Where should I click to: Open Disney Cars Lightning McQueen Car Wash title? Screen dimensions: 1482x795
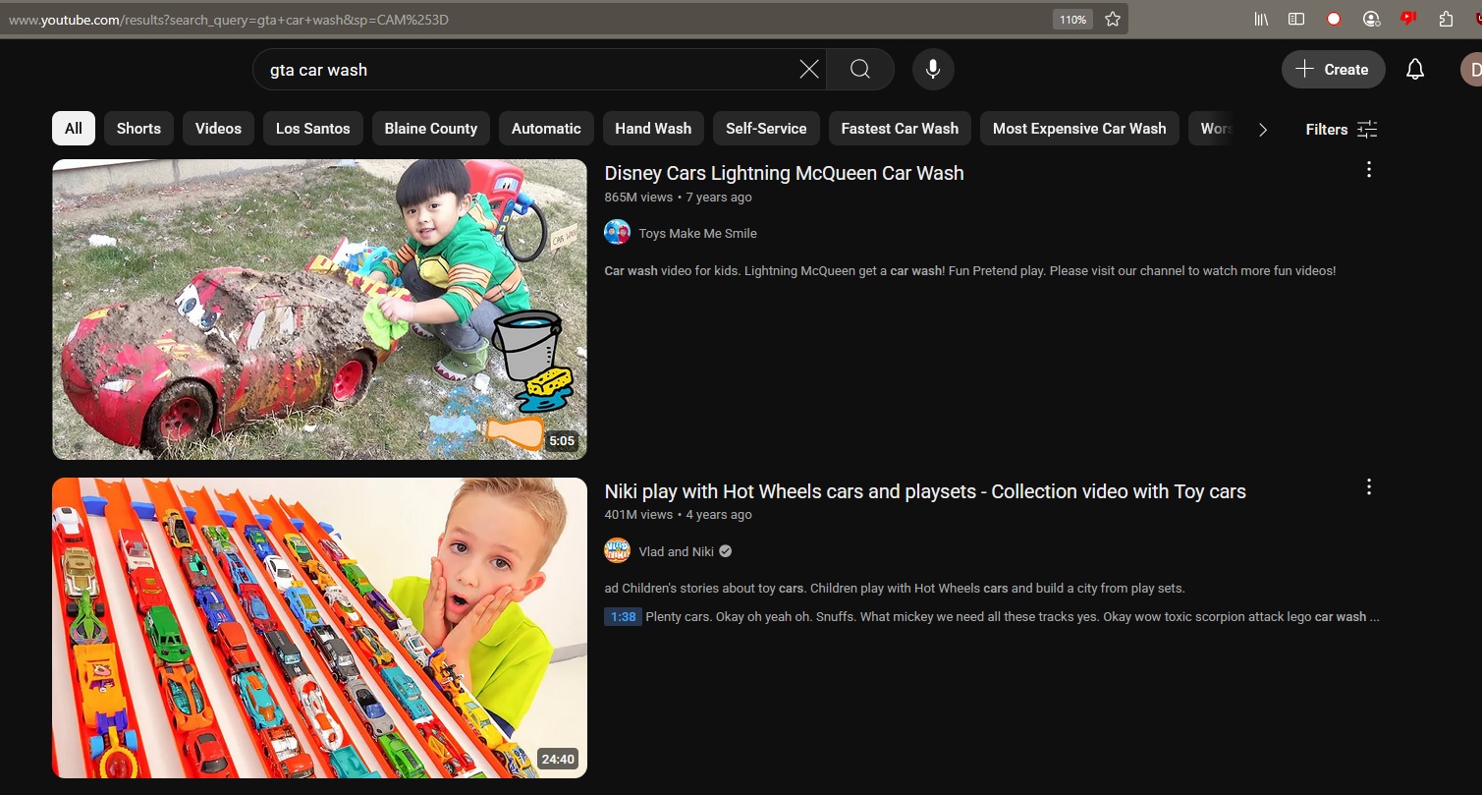tap(784, 173)
